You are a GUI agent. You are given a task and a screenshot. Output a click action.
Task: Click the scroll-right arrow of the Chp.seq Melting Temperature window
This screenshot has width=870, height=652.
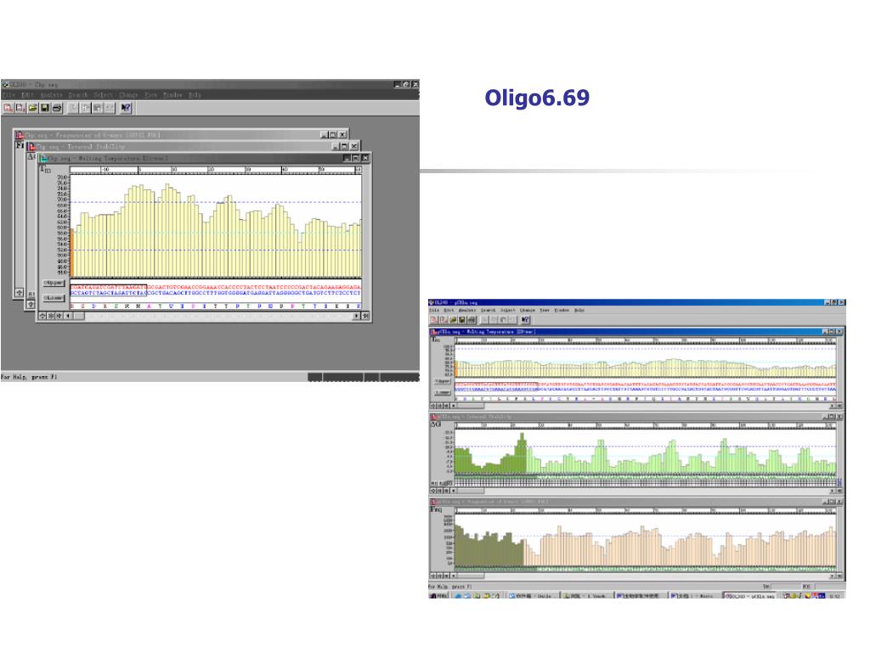(x=357, y=316)
